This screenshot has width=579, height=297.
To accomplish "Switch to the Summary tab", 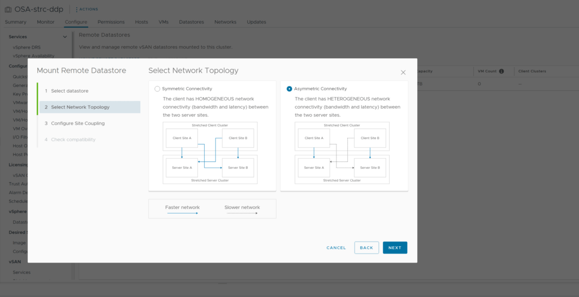I will click(16, 22).
